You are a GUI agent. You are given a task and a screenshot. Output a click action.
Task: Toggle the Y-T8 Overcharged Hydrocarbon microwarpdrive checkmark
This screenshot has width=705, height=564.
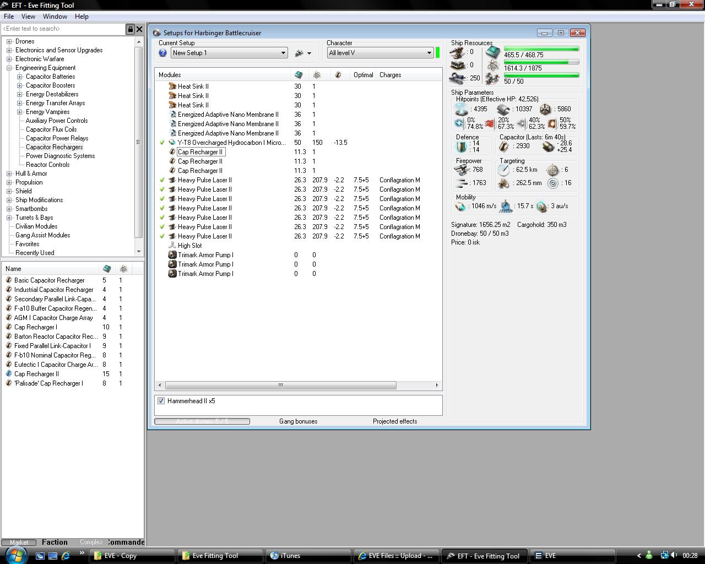point(162,143)
